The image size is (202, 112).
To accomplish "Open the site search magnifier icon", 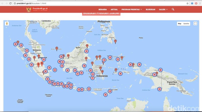I will click(x=173, y=9).
